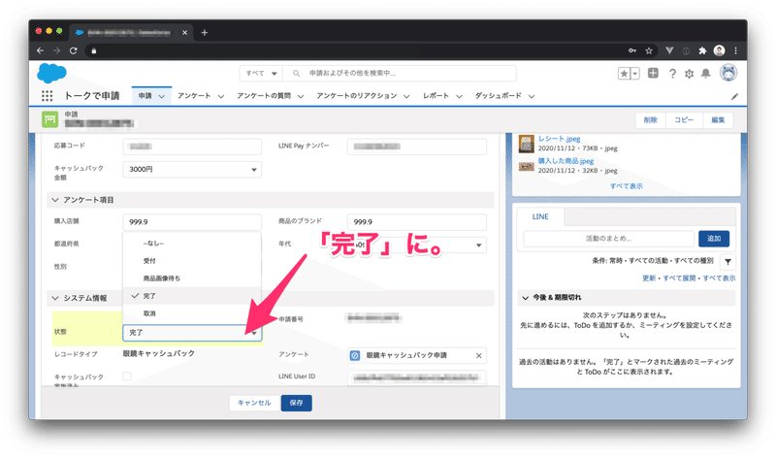
Task: Click the green 申請 record icon
Action: pyautogui.click(x=50, y=119)
